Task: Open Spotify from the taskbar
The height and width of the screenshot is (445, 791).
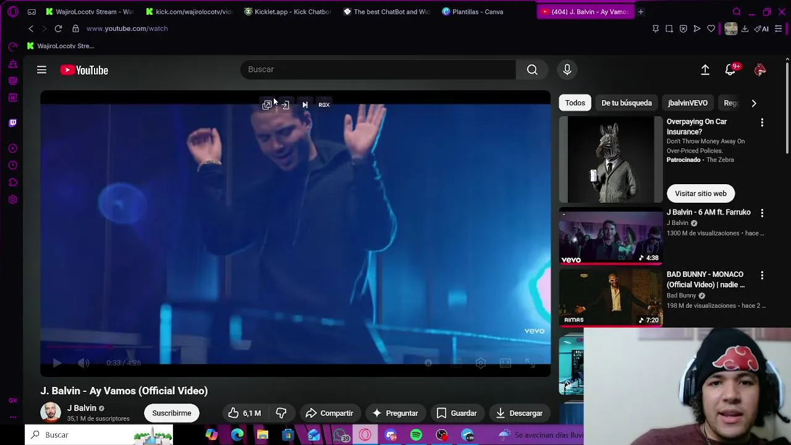Action: point(416,435)
